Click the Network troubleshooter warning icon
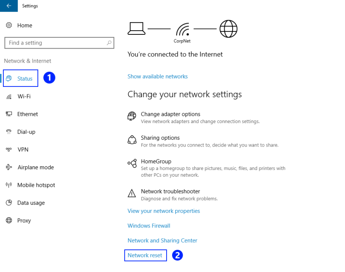Image resolution: width=345 pixels, height=272 pixels. pyautogui.click(x=132, y=194)
